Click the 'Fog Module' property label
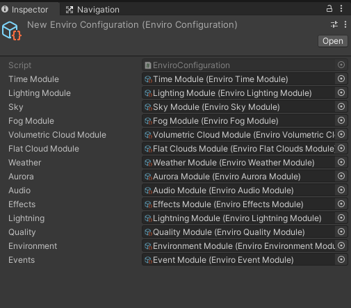 pyautogui.click(x=31, y=121)
